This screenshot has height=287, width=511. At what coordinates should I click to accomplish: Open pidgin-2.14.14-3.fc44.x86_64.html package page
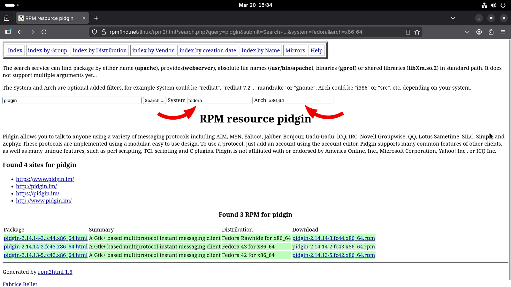point(46,238)
